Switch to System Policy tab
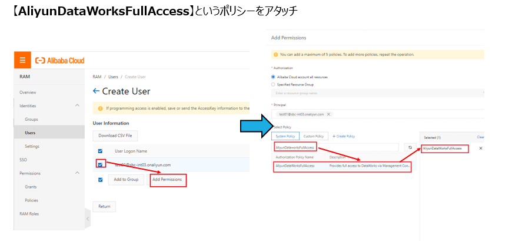The image size is (532, 241). point(285,136)
